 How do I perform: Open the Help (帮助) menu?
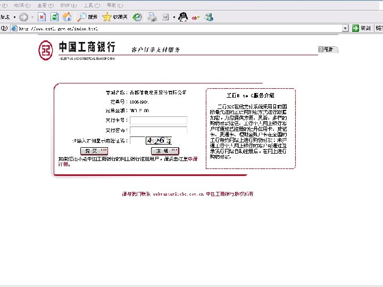click(x=115, y=5)
